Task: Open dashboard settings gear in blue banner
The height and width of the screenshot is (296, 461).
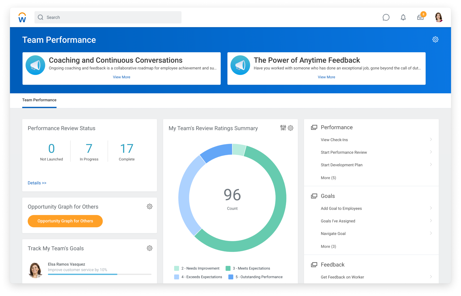Action: 435,39
